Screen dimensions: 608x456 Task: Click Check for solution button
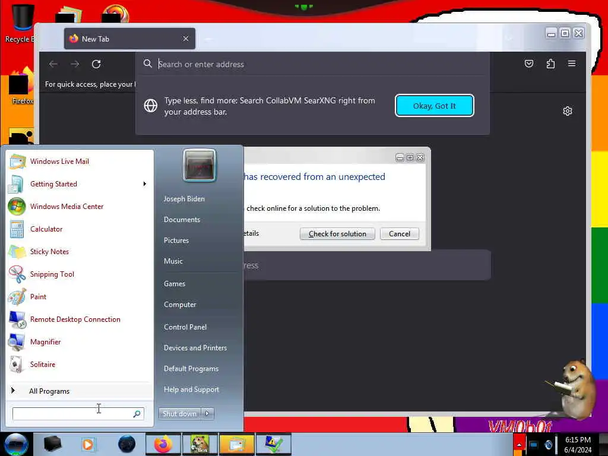(337, 234)
